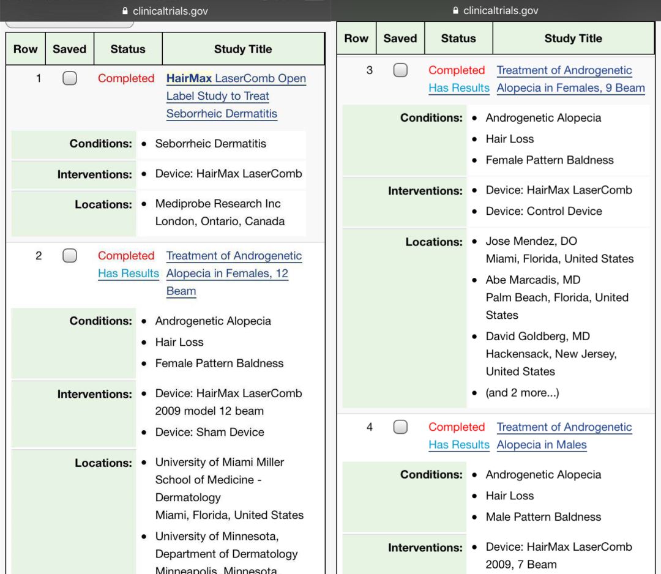The image size is (661, 574).
Task: Open Has Results link for row 4
Action: (458, 445)
